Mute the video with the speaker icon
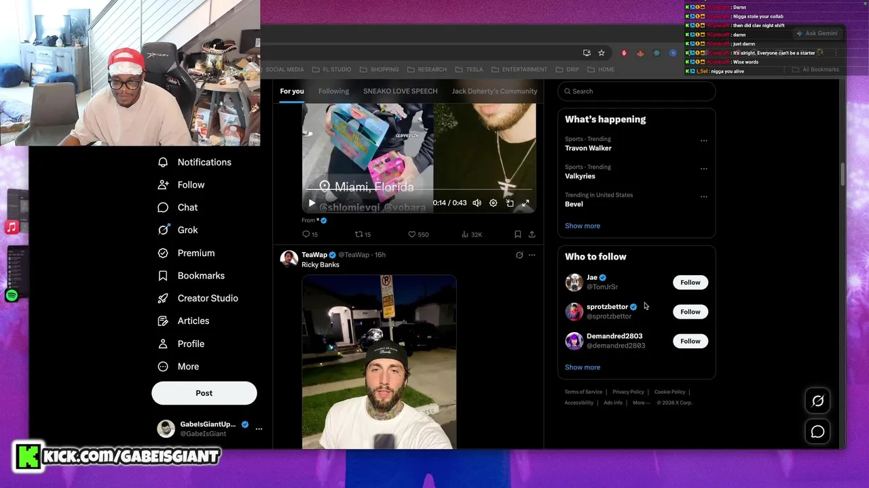 pos(477,203)
